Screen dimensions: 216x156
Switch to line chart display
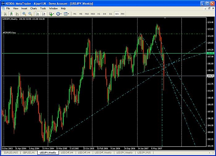[17, 14]
